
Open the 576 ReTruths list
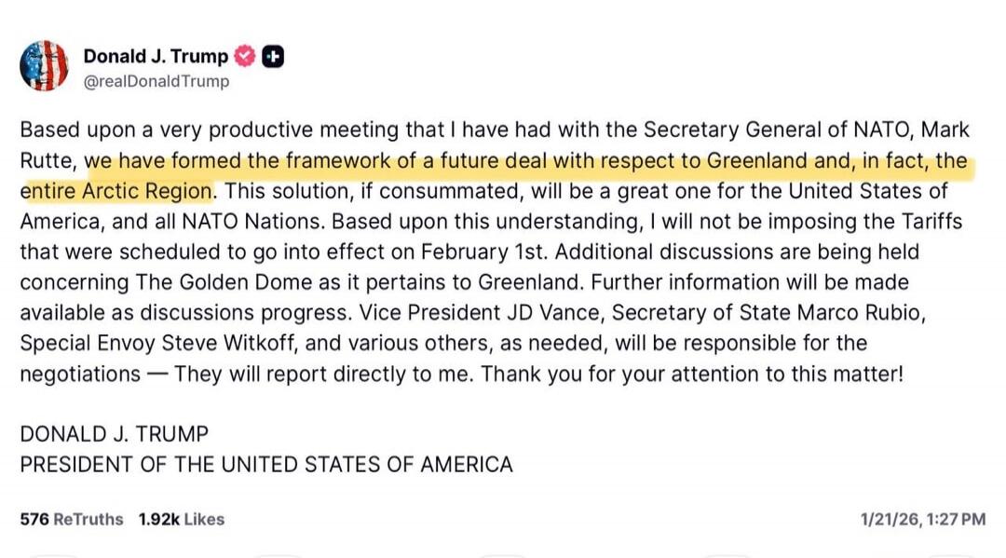coord(70,520)
